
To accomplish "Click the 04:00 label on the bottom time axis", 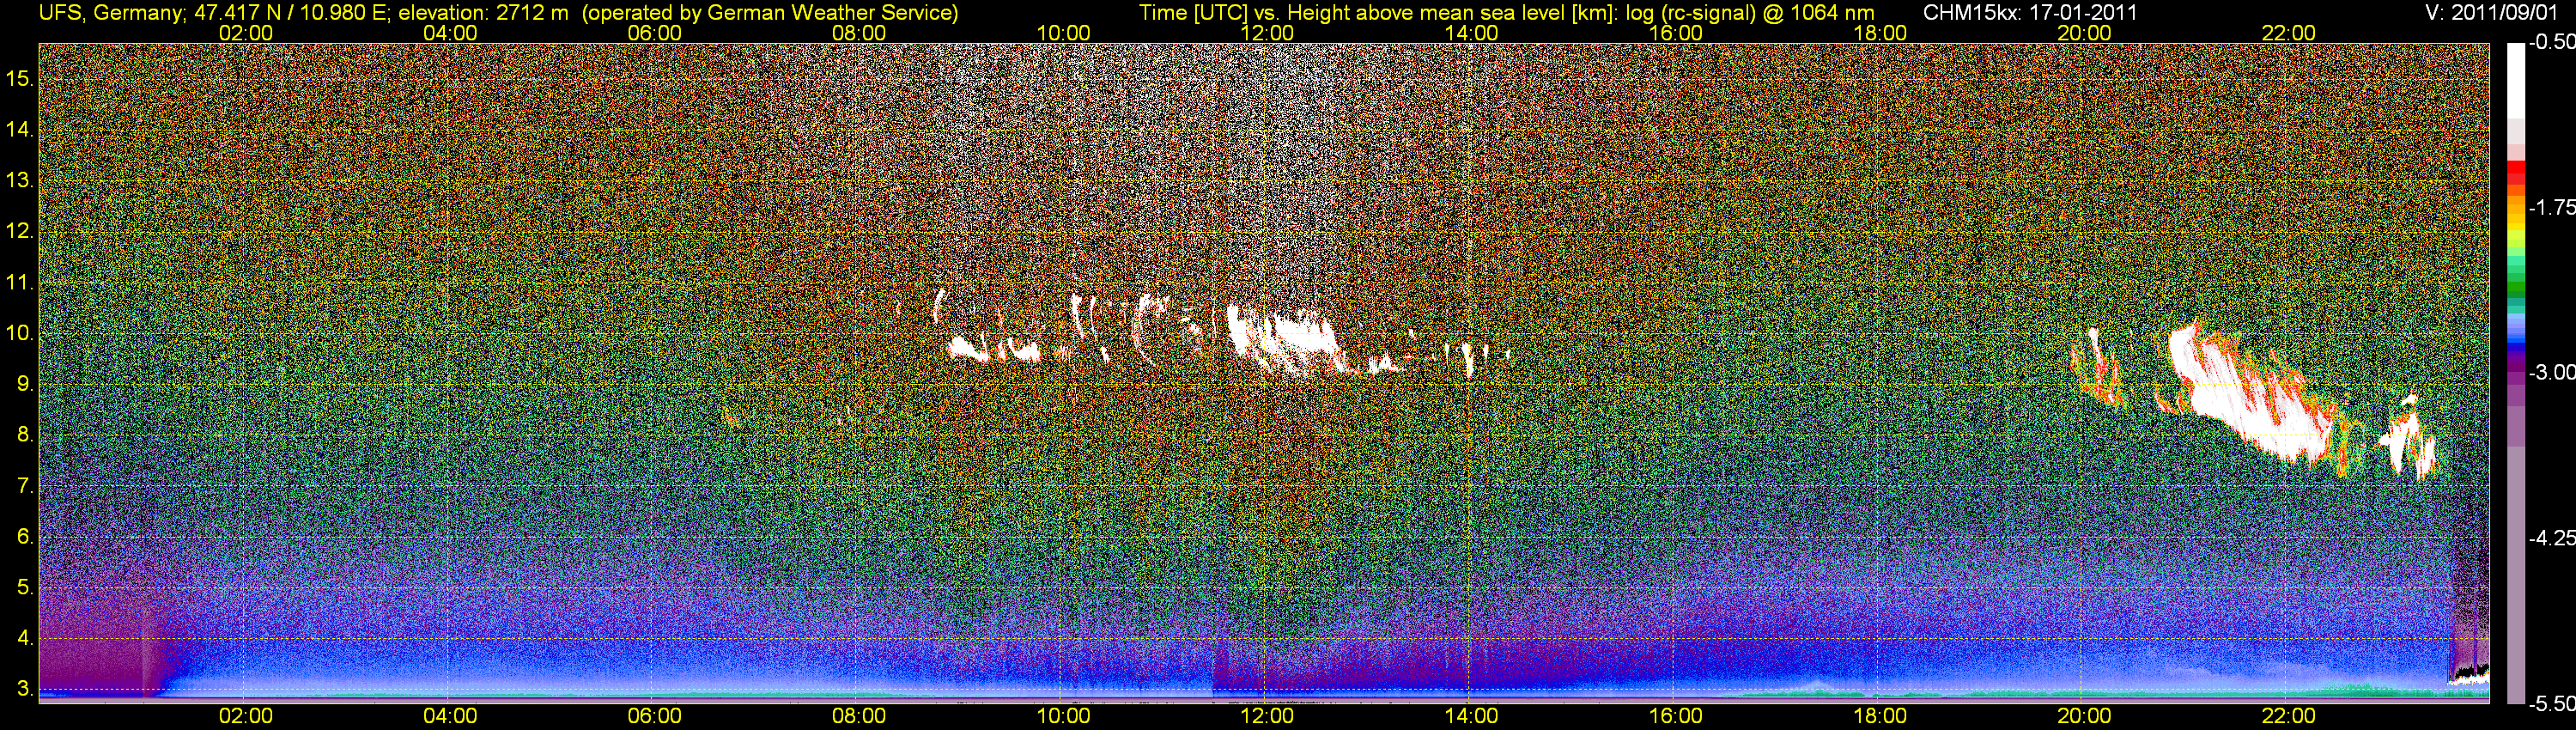I will 450,716.
